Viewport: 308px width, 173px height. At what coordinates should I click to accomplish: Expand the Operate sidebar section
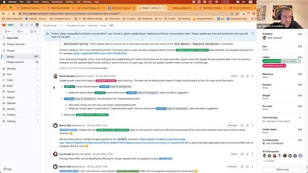20,103
